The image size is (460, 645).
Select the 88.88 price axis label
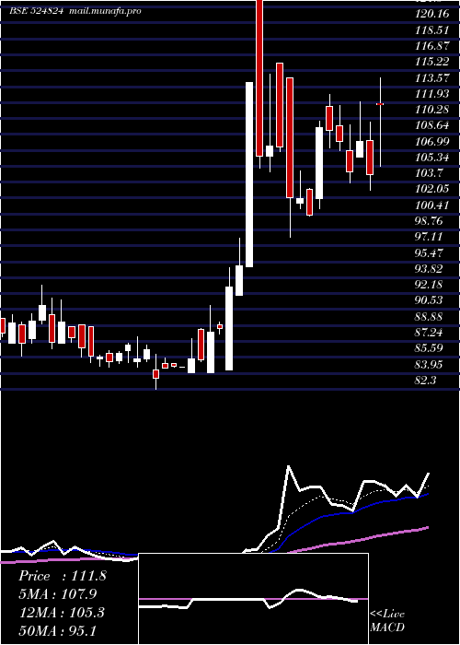[429, 317]
